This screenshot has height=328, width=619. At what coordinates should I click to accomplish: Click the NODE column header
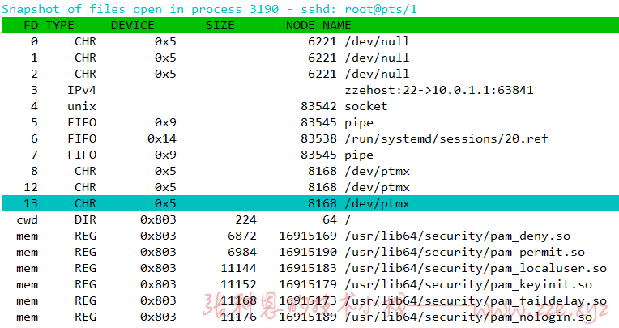(x=300, y=25)
